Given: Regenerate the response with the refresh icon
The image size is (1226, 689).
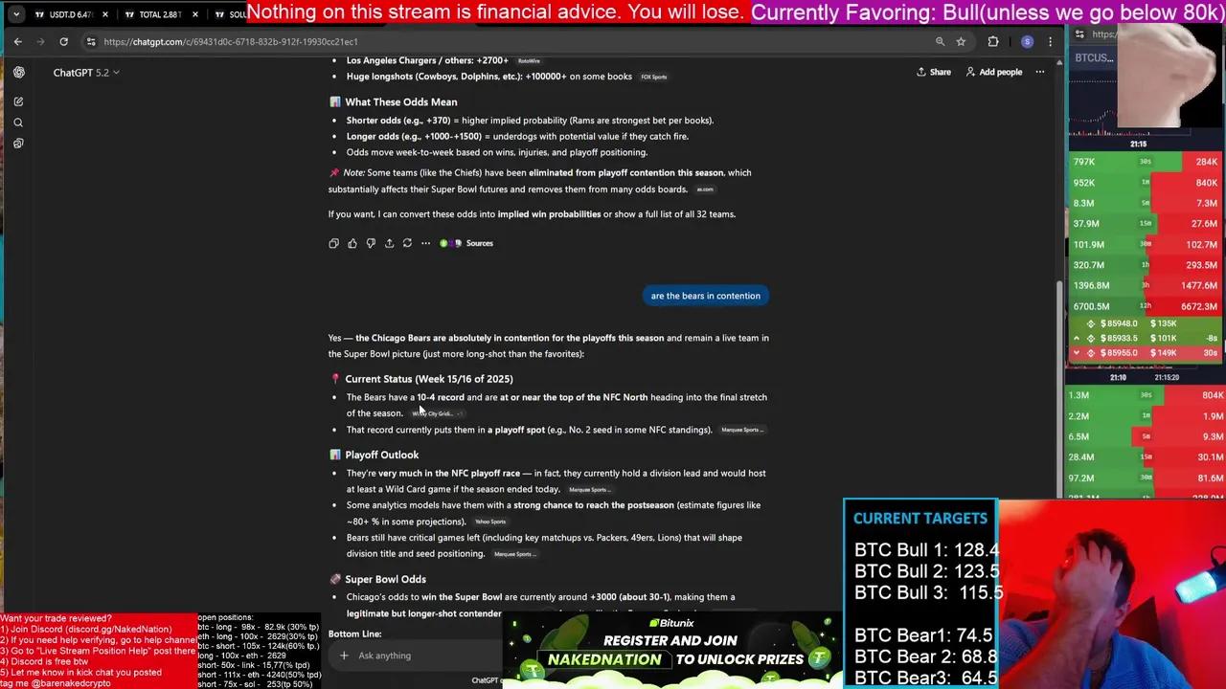Looking at the screenshot, I should click(407, 243).
